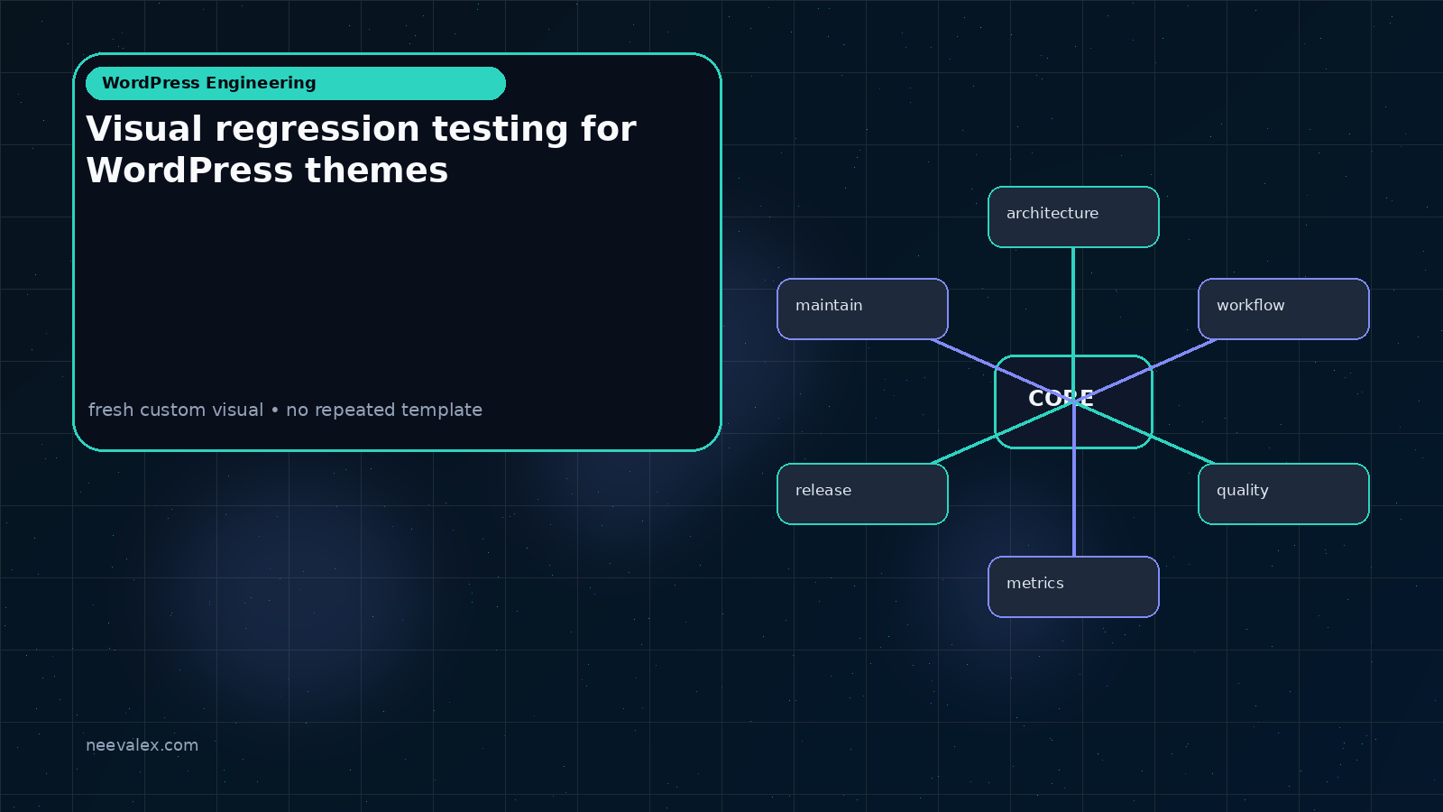Choose the quality node
The height and width of the screenshot is (812, 1443).
(1283, 494)
